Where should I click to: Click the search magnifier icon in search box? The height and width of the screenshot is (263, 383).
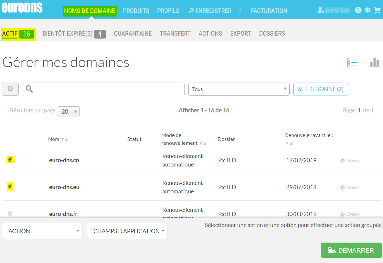point(29,89)
